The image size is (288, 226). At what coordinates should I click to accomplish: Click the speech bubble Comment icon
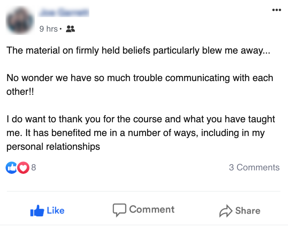tap(119, 210)
